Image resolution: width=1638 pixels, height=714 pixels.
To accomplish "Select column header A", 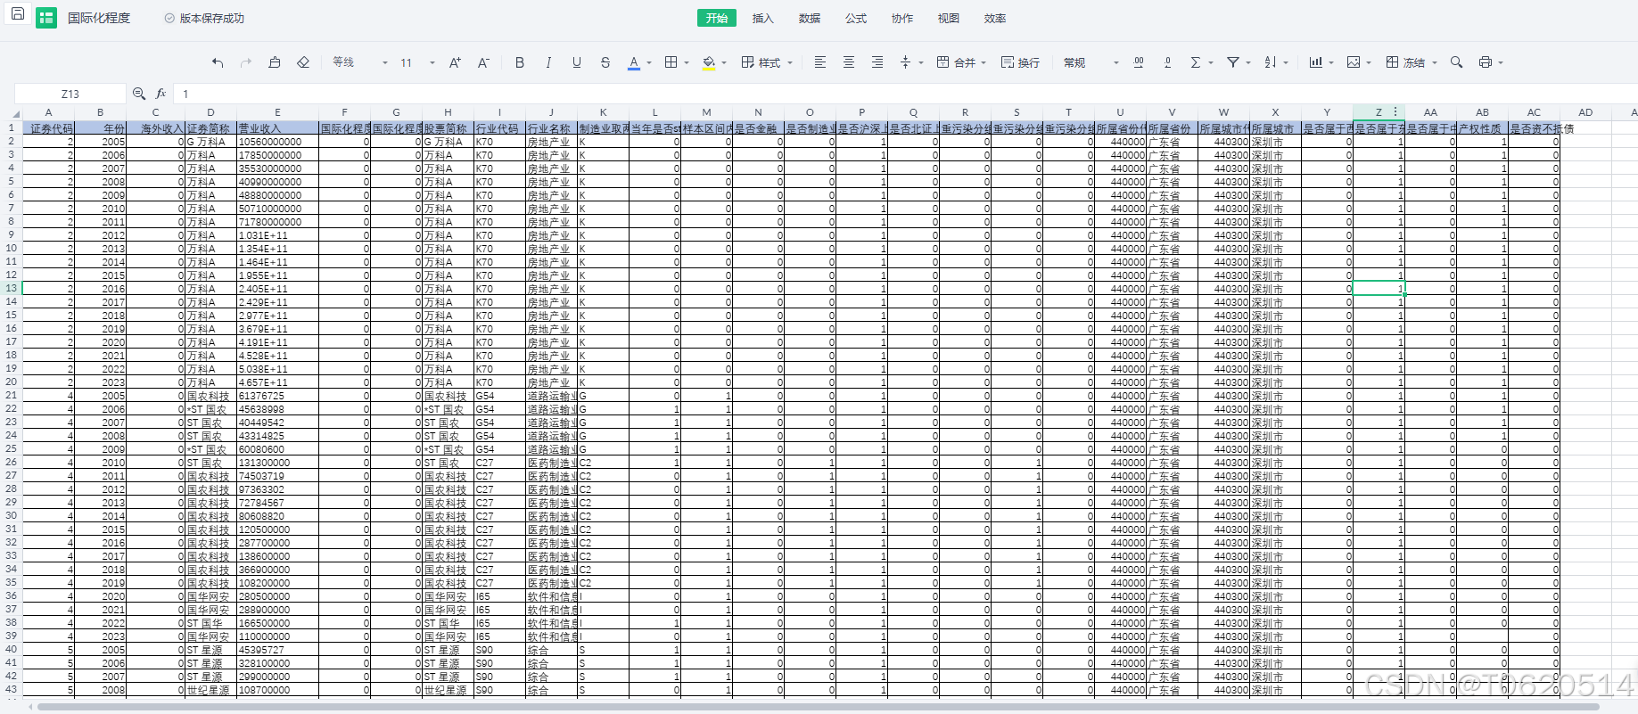I will (48, 112).
